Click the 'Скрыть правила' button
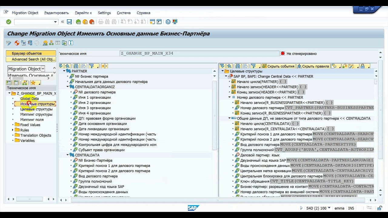 [313, 66]
